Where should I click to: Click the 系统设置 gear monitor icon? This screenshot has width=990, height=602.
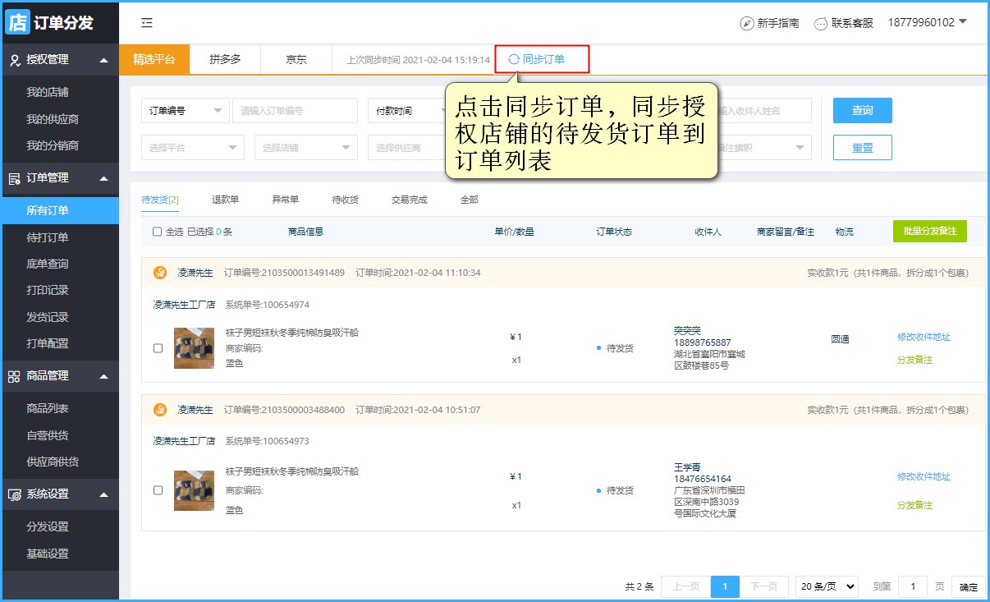click(14, 494)
